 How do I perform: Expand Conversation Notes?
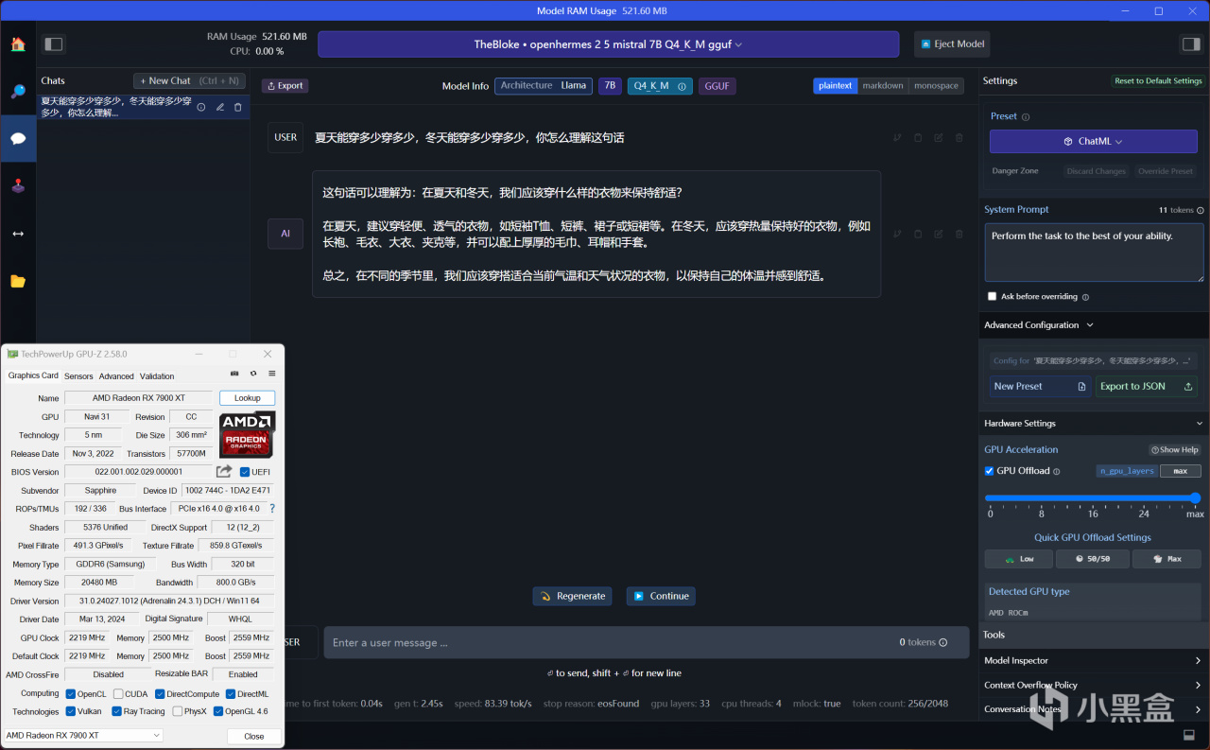point(1093,709)
